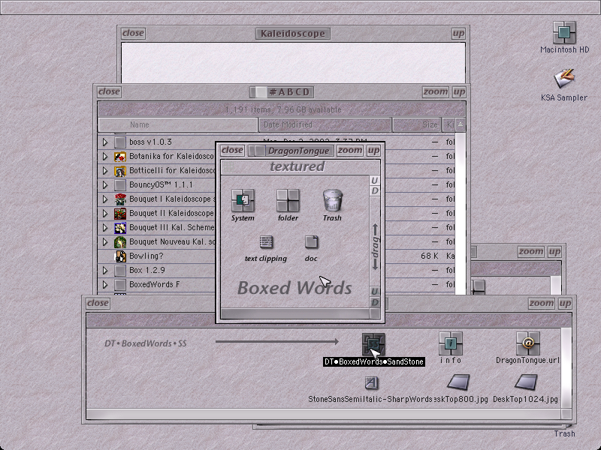Click the drag scroll thumb in DragonTongue window
This screenshot has height=450, width=601.
375,247
